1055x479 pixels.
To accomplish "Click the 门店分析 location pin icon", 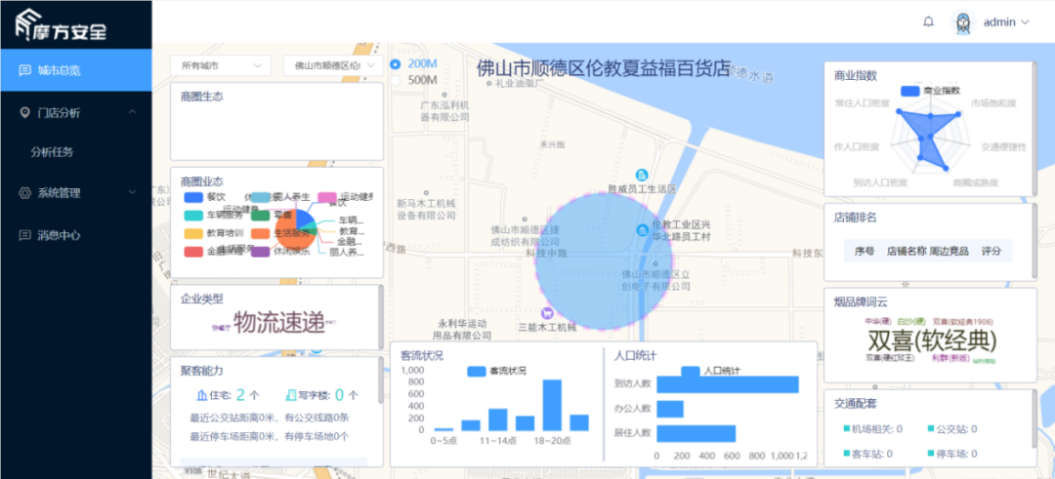I will pyautogui.click(x=25, y=112).
